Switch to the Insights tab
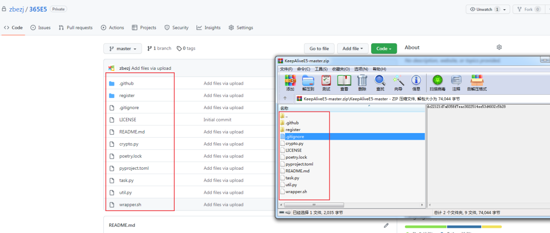 (208, 28)
